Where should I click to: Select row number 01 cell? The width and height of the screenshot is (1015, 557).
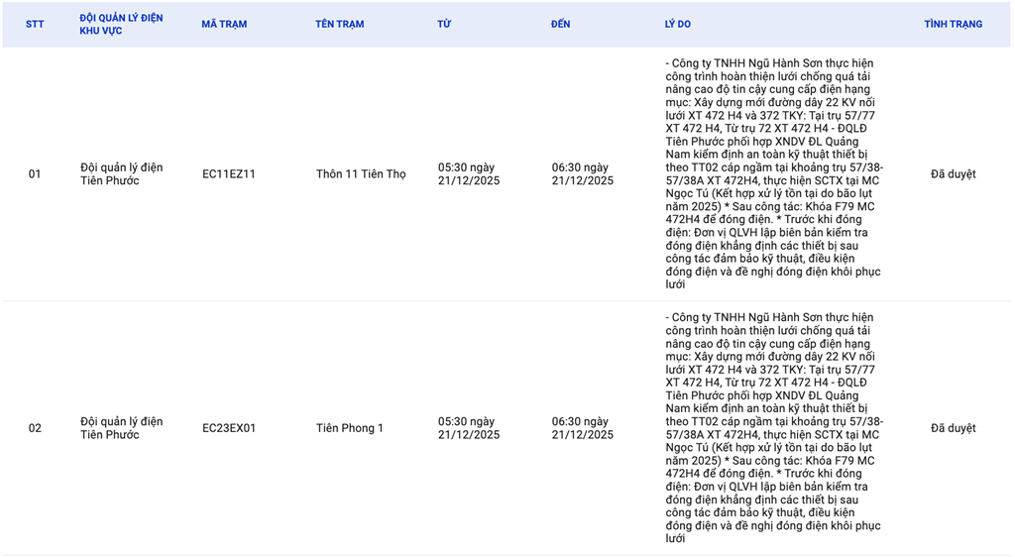(35, 174)
